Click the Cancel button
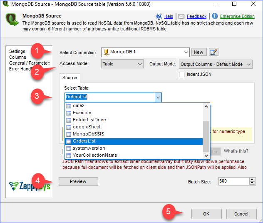Image resolution: width=263 pixels, height=223 pixels. point(241,214)
